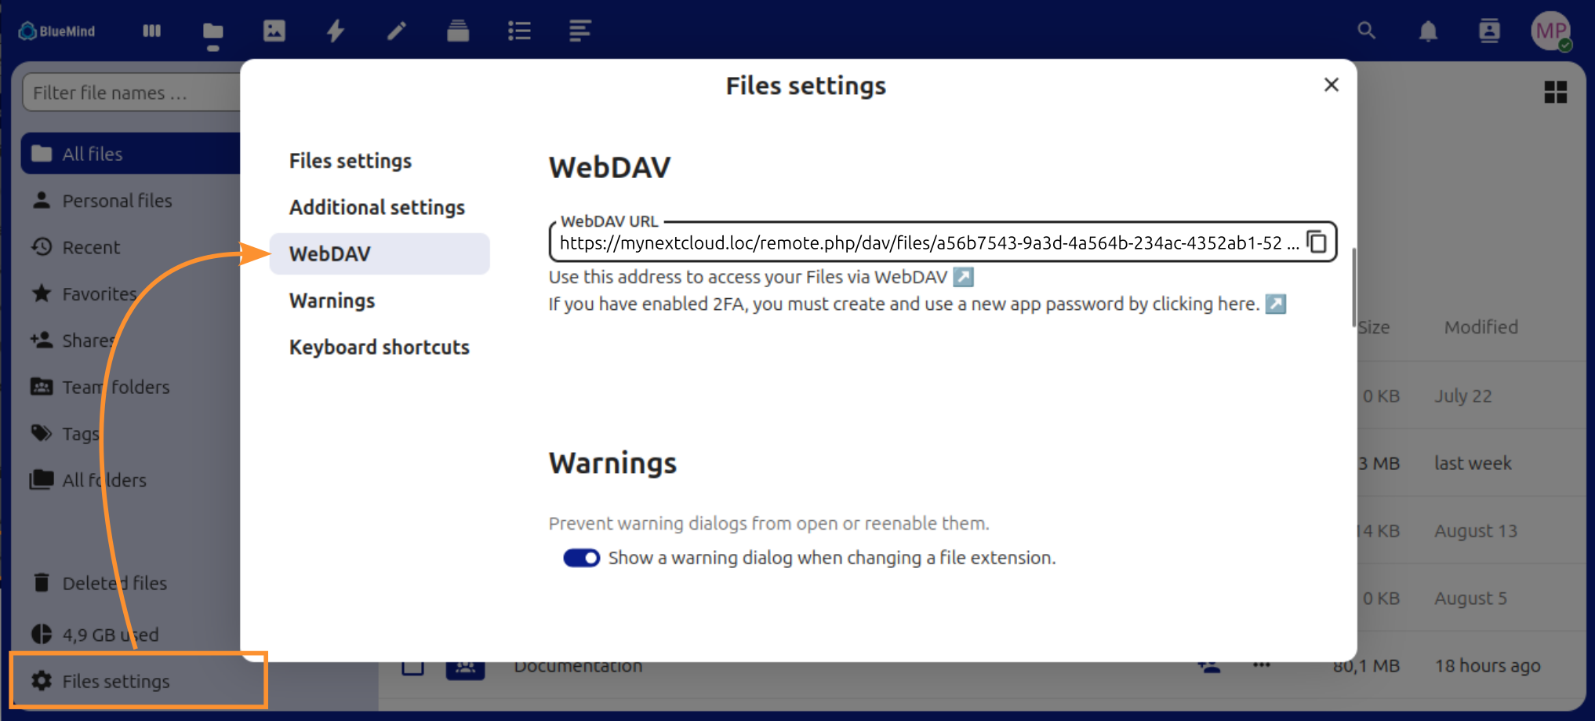Toggle file extension warning dialog switch
1595x721 pixels.
(x=581, y=558)
